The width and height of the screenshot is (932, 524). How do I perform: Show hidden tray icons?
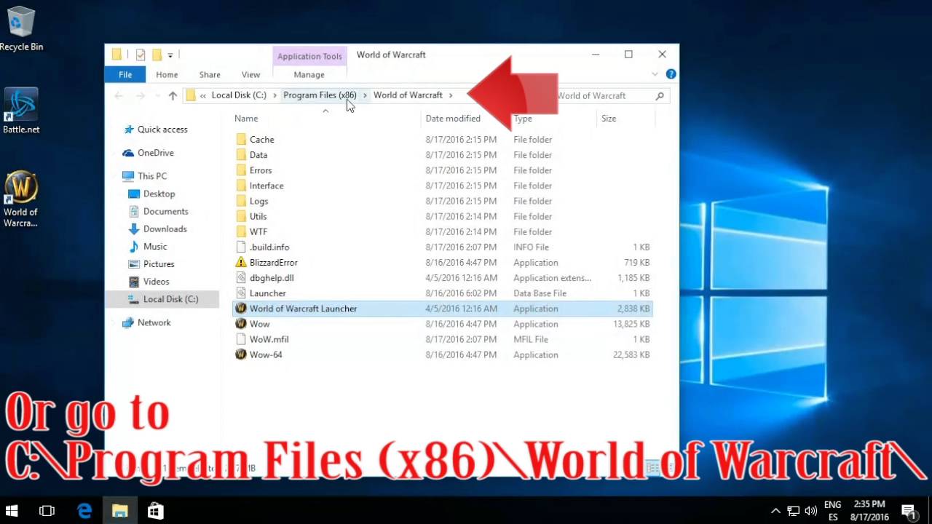(775, 511)
